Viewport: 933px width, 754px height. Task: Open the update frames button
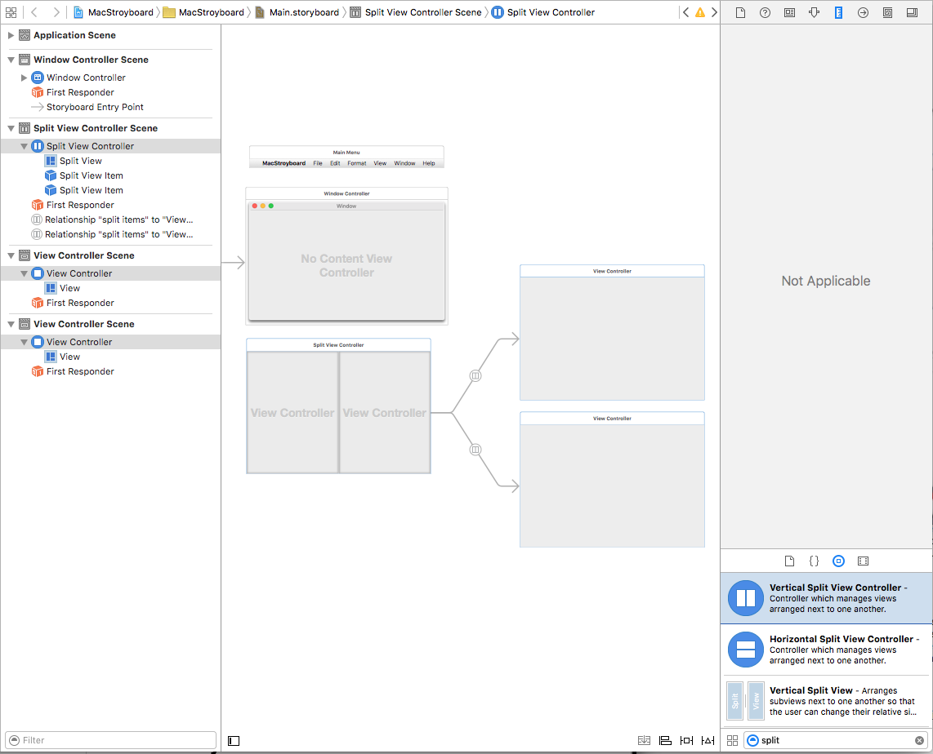click(644, 740)
